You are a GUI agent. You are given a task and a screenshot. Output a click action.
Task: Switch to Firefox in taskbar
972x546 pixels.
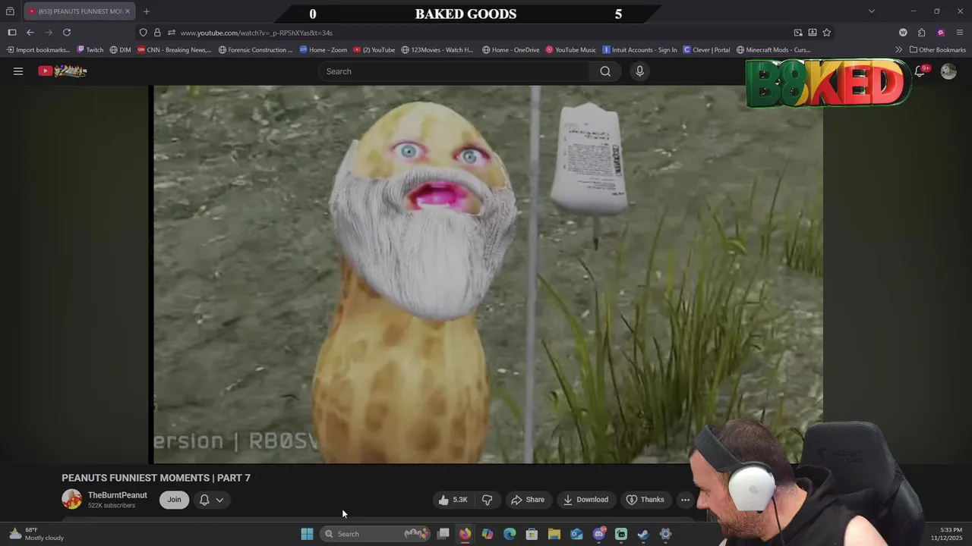[x=465, y=534]
